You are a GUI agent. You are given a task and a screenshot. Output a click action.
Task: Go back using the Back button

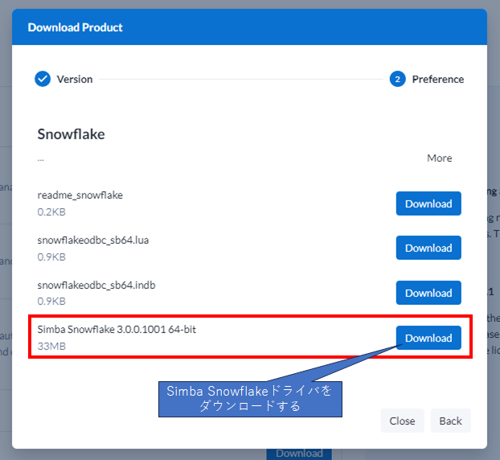[x=450, y=421]
